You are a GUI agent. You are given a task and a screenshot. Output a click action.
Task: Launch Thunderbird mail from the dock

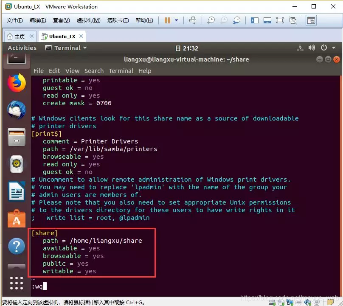click(x=17, y=110)
